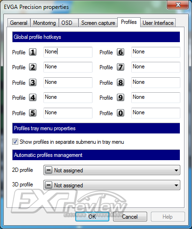Expand the 2D profile dropdown arrow
Image resolution: width=192 pixels, height=229 pixels.
tap(176, 170)
